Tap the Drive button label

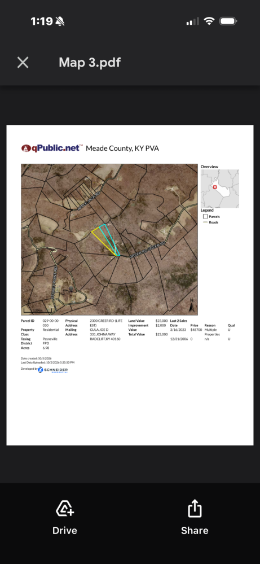pyautogui.click(x=65, y=531)
